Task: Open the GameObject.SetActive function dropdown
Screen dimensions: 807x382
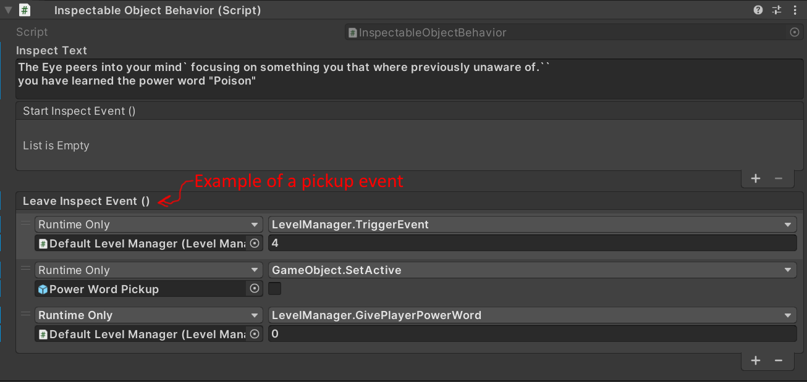Action: click(532, 270)
